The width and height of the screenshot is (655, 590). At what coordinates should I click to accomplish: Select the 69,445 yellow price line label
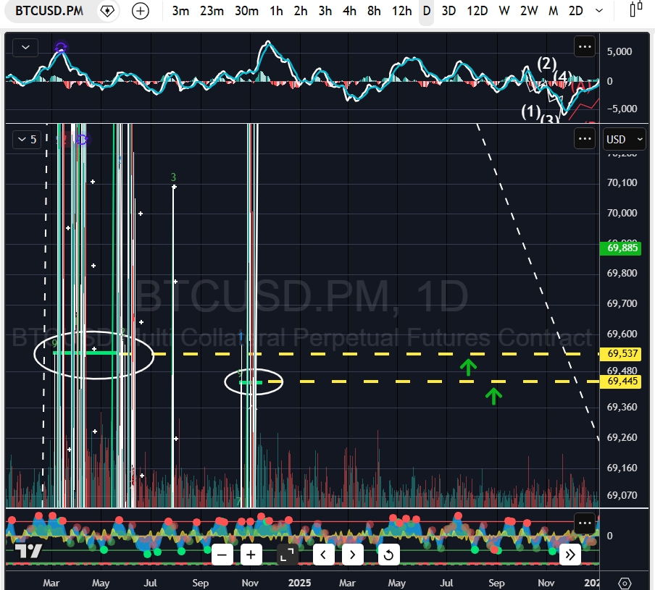(x=620, y=382)
